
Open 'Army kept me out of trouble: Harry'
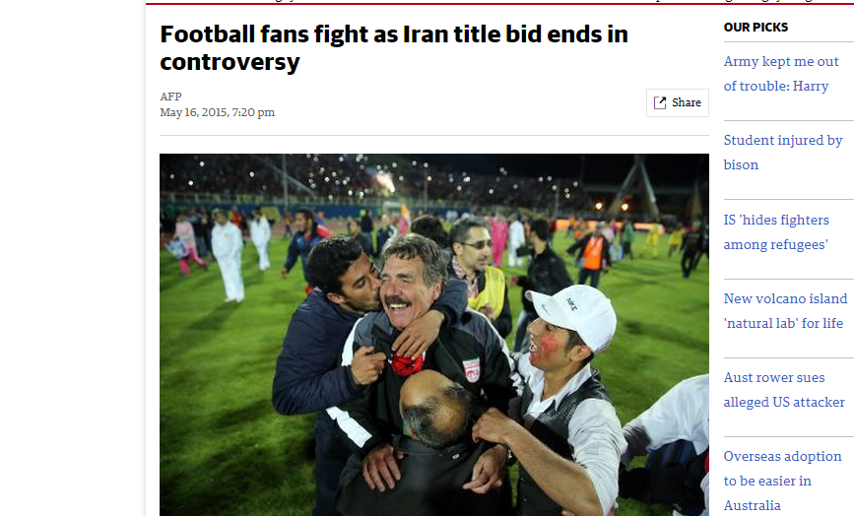tap(781, 74)
